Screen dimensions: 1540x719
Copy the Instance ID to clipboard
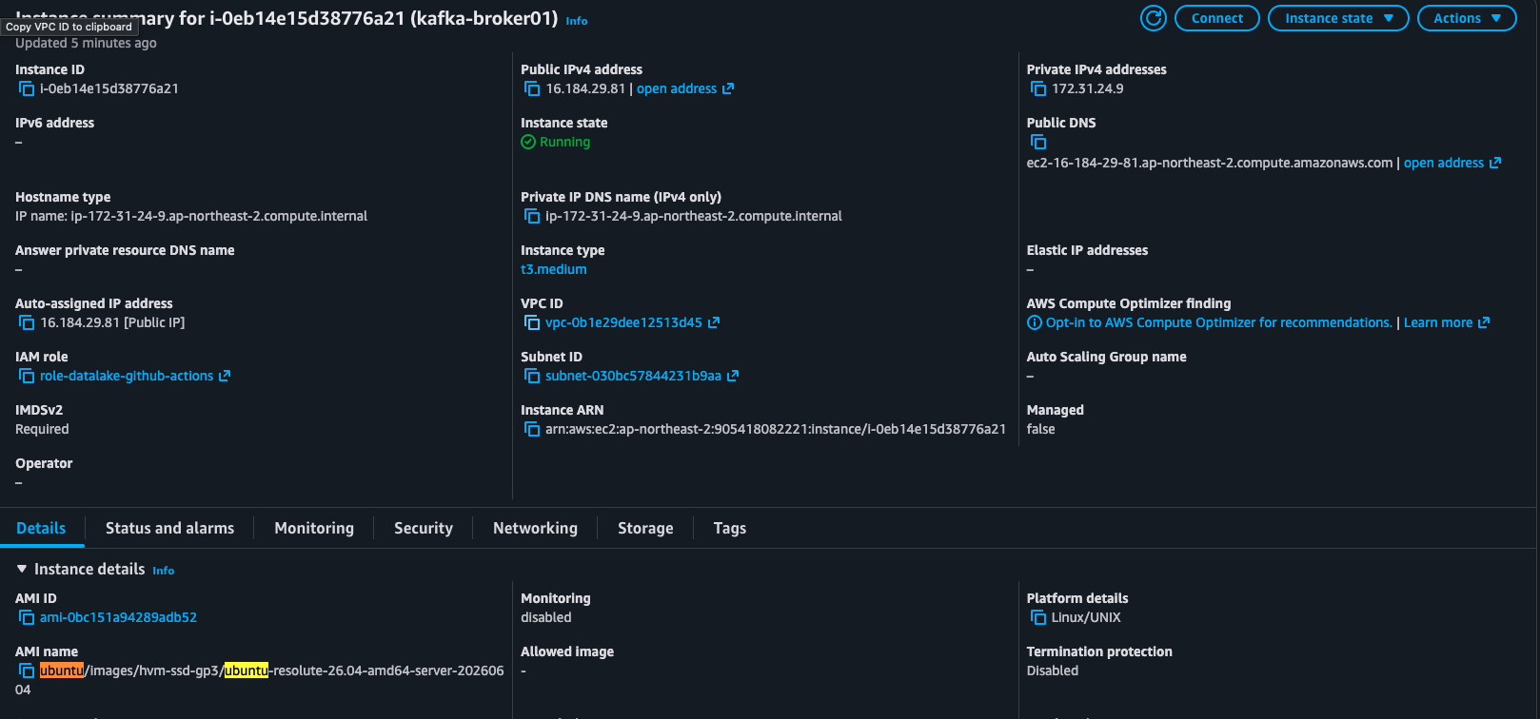click(x=27, y=88)
